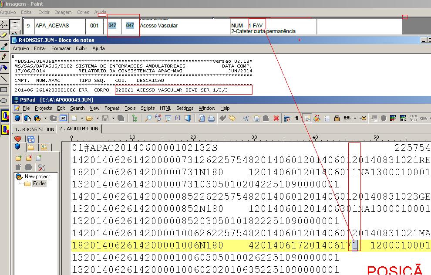Open the Favorites heart panel tab
Viewport: 431px width, 275px height.
click(18, 139)
